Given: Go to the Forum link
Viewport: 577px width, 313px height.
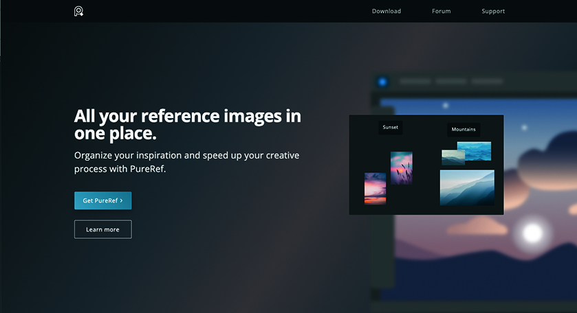Looking at the screenshot, I should [x=442, y=12].
